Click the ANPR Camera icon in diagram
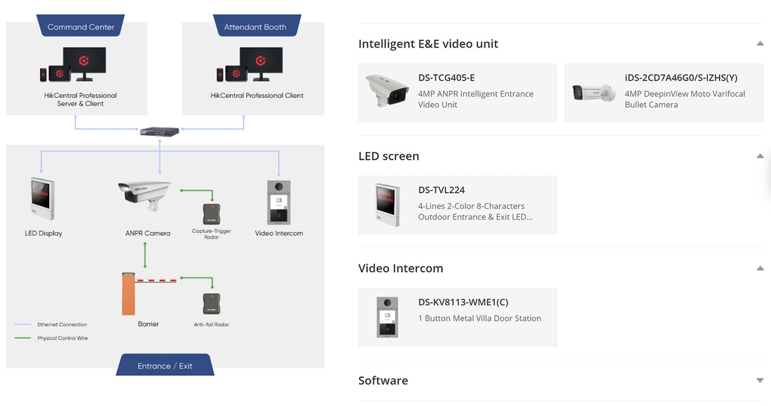The width and height of the screenshot is (771, 406). (x=144, y=196)
